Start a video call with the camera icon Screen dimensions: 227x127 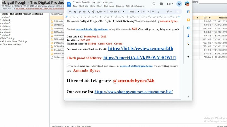click(x=169, y=4)
